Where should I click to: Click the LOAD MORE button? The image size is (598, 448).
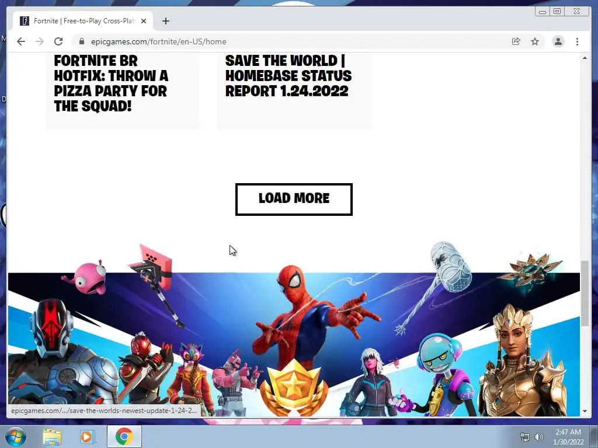(294, 199)
